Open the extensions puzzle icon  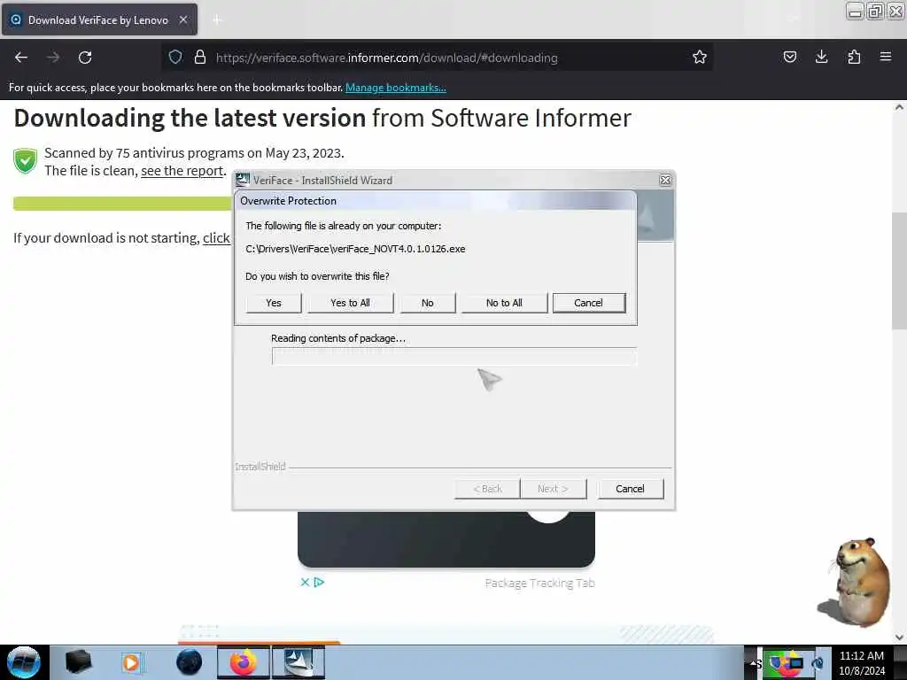(x=854, y=57)
